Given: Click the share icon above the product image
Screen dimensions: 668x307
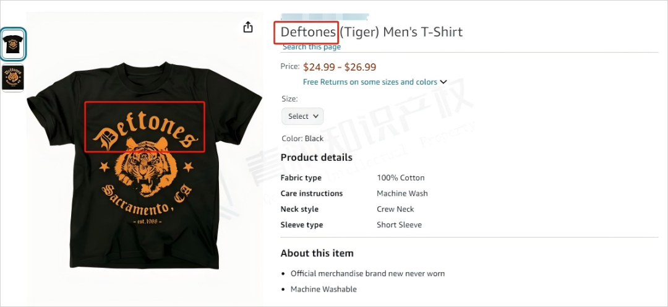Looking at the screenshot, I should pyautogui.click(x=248, y=27).
